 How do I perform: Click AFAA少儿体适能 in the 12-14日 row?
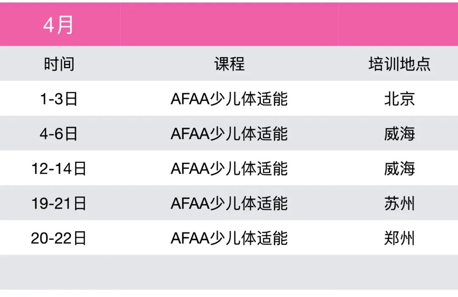coord(229,168)
